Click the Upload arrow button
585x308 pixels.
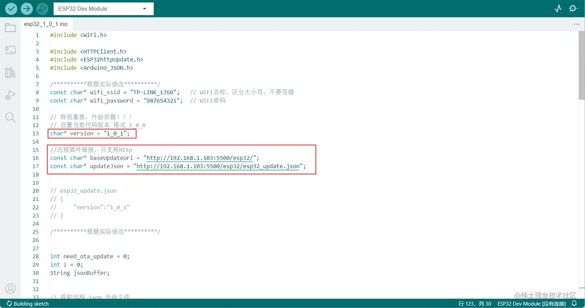[27, 9]
